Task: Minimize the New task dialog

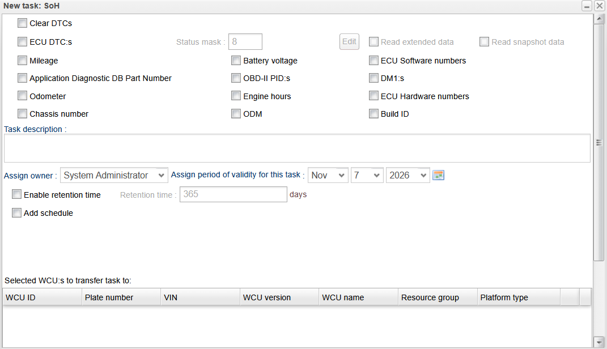Action: tap(588, 6)
